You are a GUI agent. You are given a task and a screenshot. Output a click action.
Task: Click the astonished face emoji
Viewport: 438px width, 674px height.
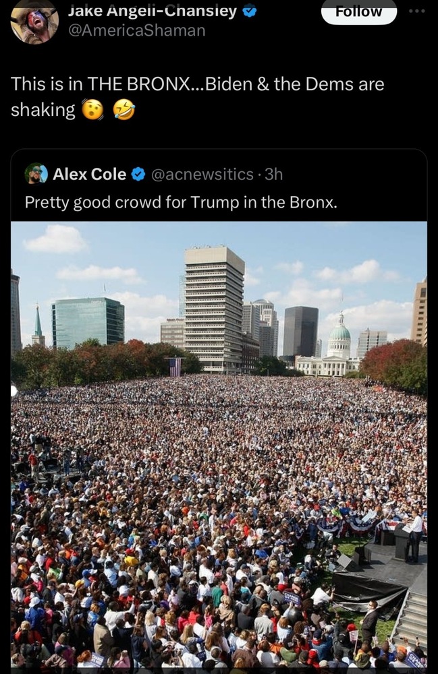tap(93, 110)
